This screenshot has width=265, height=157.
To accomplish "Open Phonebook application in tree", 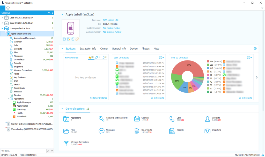I will point(22,117).
